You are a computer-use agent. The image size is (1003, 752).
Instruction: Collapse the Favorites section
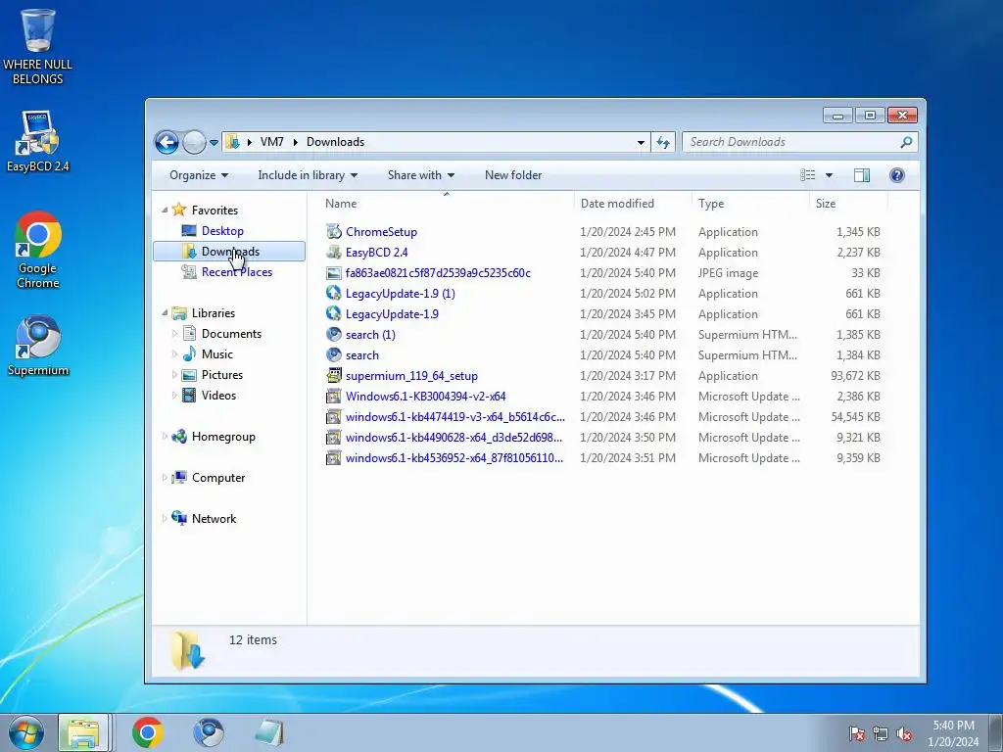coord(165,210)
